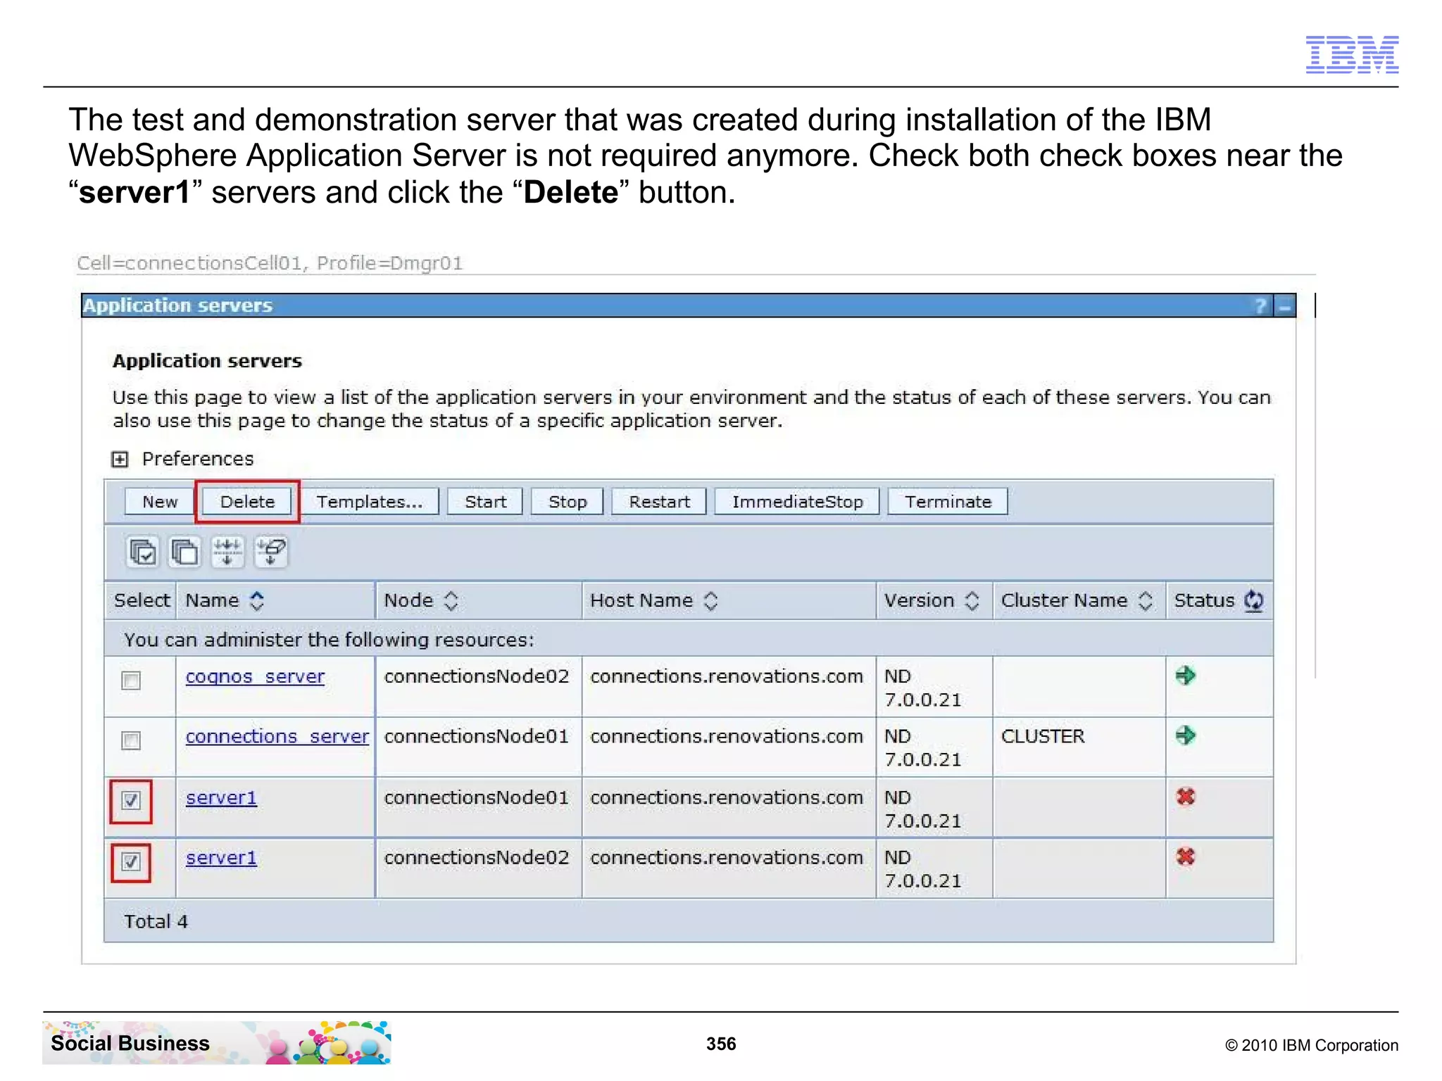Open the Templates... button
This screenshot has height=1081, width=1442.
pos(370,502)
